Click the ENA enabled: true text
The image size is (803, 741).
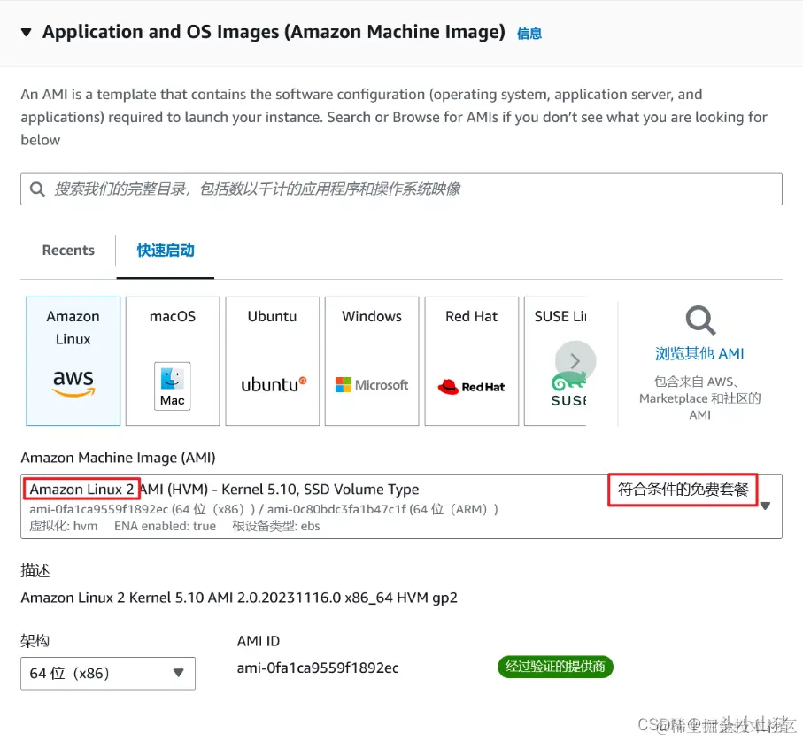pos(165,526)
